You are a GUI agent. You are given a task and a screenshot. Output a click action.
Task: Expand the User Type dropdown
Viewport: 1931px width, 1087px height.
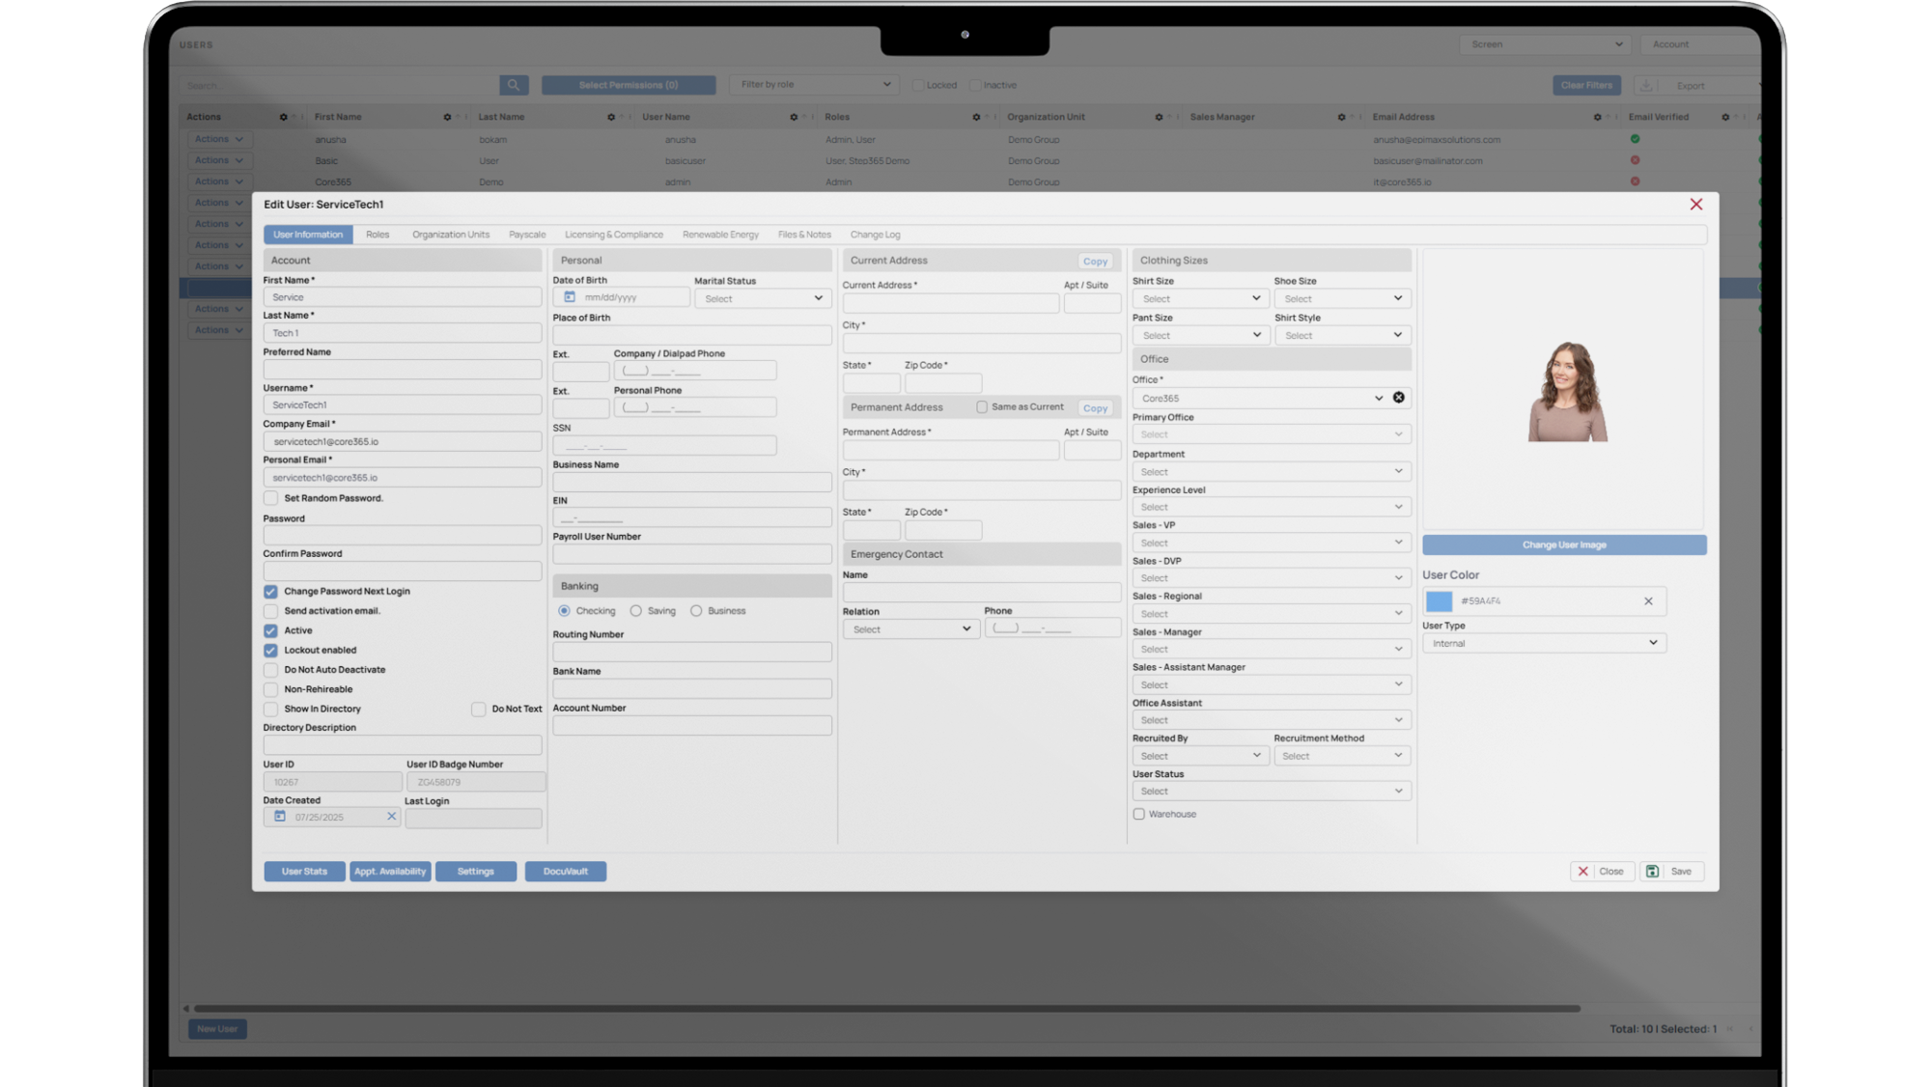(x=1543, y=643)
